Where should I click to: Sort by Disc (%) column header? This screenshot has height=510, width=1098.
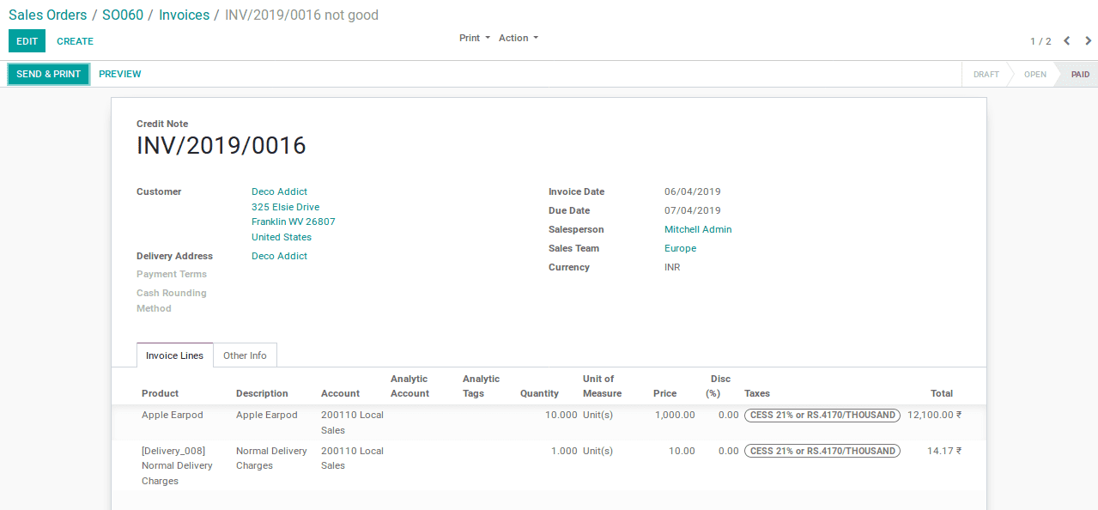(x=718, y=386)
